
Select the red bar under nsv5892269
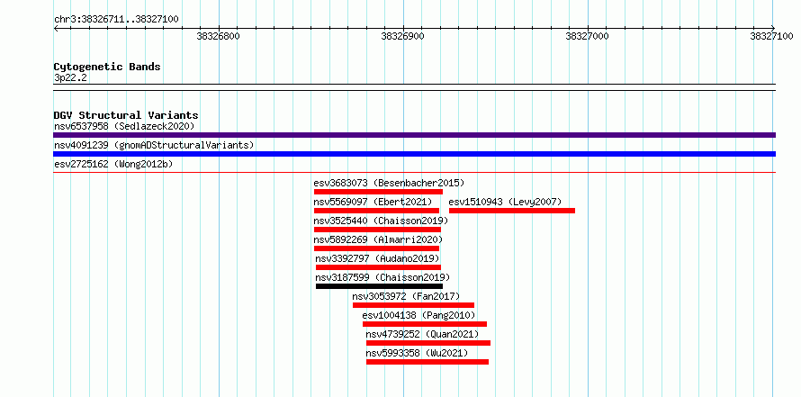376,248
